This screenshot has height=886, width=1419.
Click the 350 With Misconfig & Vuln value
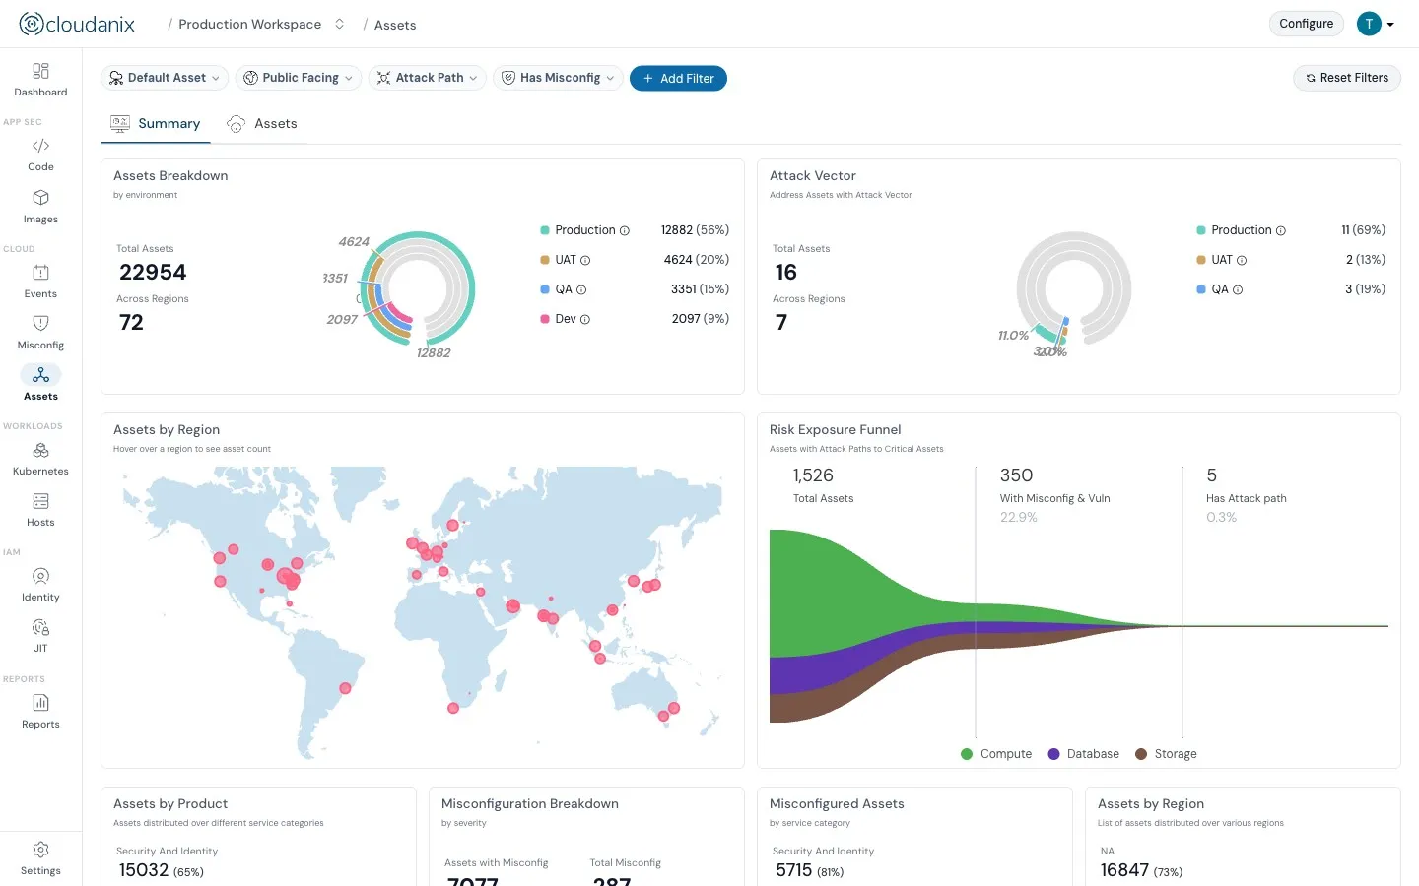coord(1016,475)
